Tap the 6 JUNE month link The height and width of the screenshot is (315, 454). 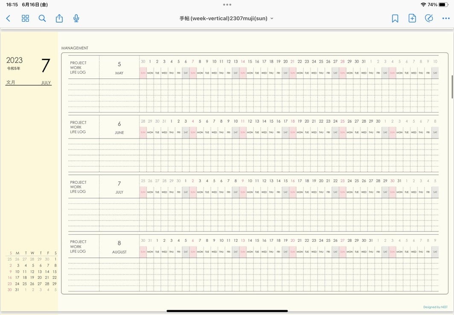tap(119, 127)
